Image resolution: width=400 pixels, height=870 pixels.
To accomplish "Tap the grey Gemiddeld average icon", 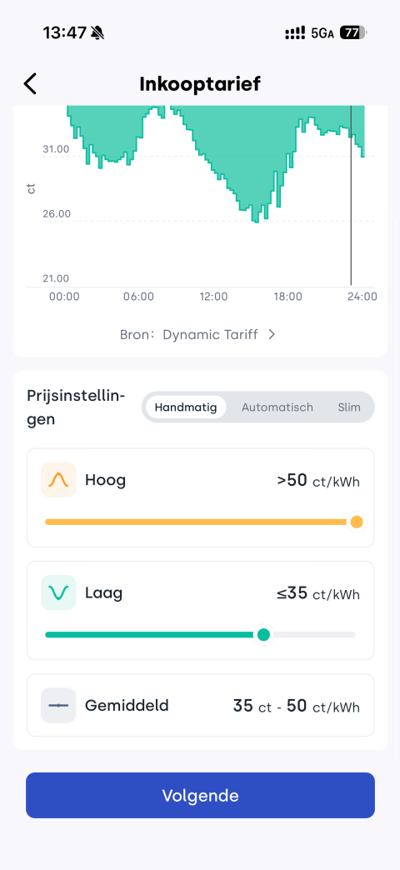I will [58, 705].
